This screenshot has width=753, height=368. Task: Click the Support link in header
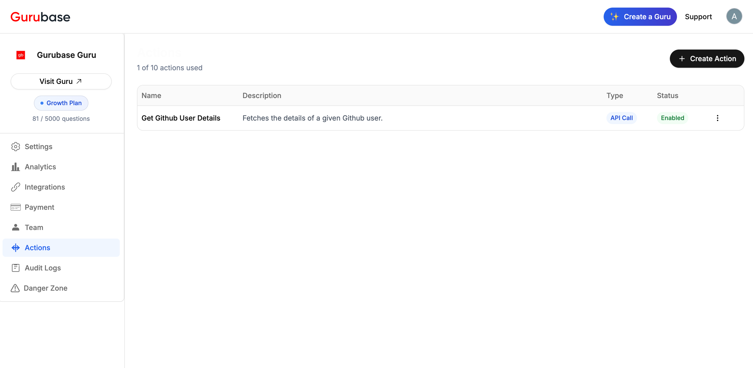(x=698, y=17)
